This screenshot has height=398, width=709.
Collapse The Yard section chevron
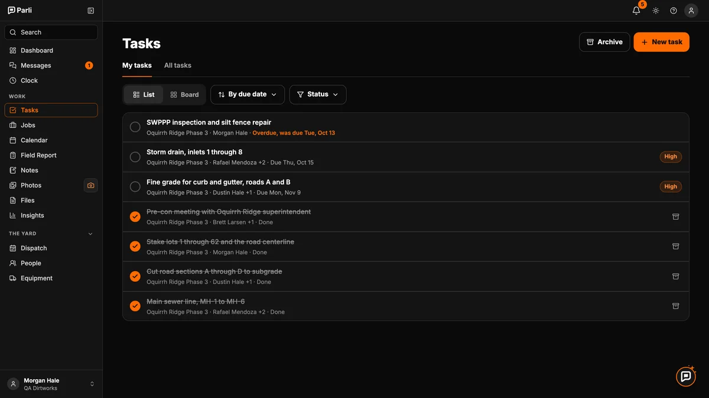pos(90,234)
